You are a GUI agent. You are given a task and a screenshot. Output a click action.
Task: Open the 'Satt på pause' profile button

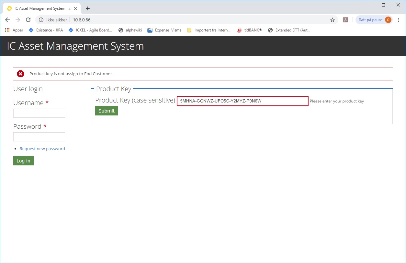374,20
